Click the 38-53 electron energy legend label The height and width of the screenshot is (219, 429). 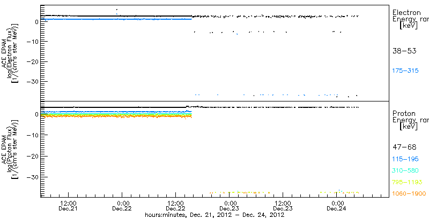(x=404, y=51)
